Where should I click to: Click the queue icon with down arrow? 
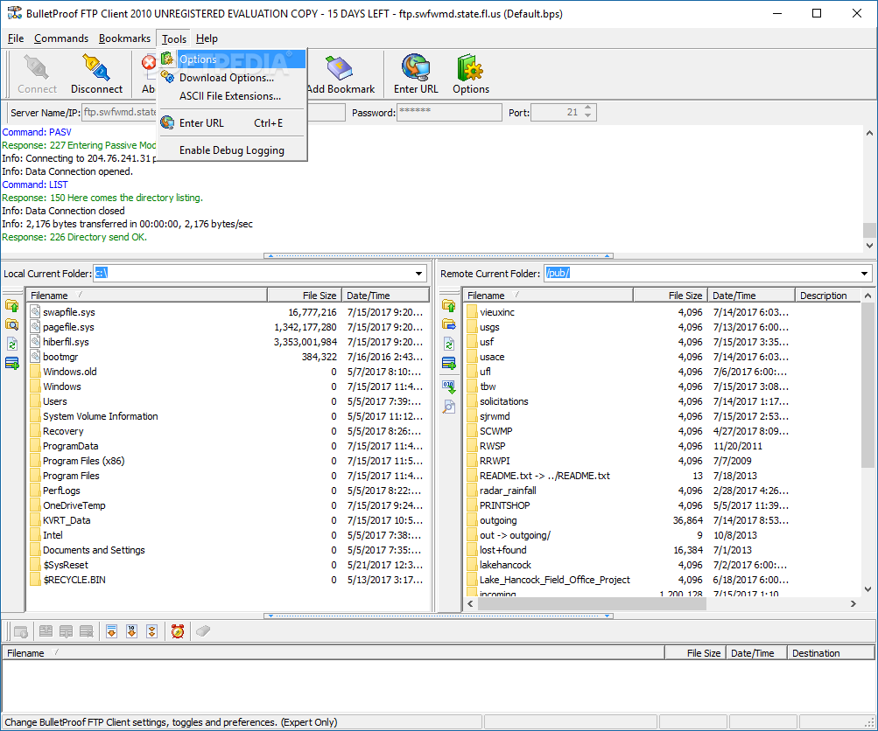click(x=66, y=631)
